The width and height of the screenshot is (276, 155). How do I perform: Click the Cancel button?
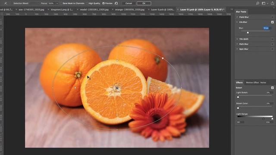(129, 3)
